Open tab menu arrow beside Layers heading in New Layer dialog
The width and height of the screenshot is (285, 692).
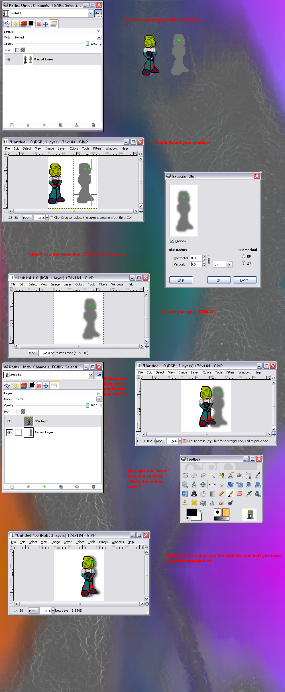tap(99, 393)
